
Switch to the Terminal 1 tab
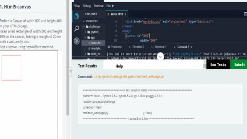pyautogui.click(x=159, y=47)
